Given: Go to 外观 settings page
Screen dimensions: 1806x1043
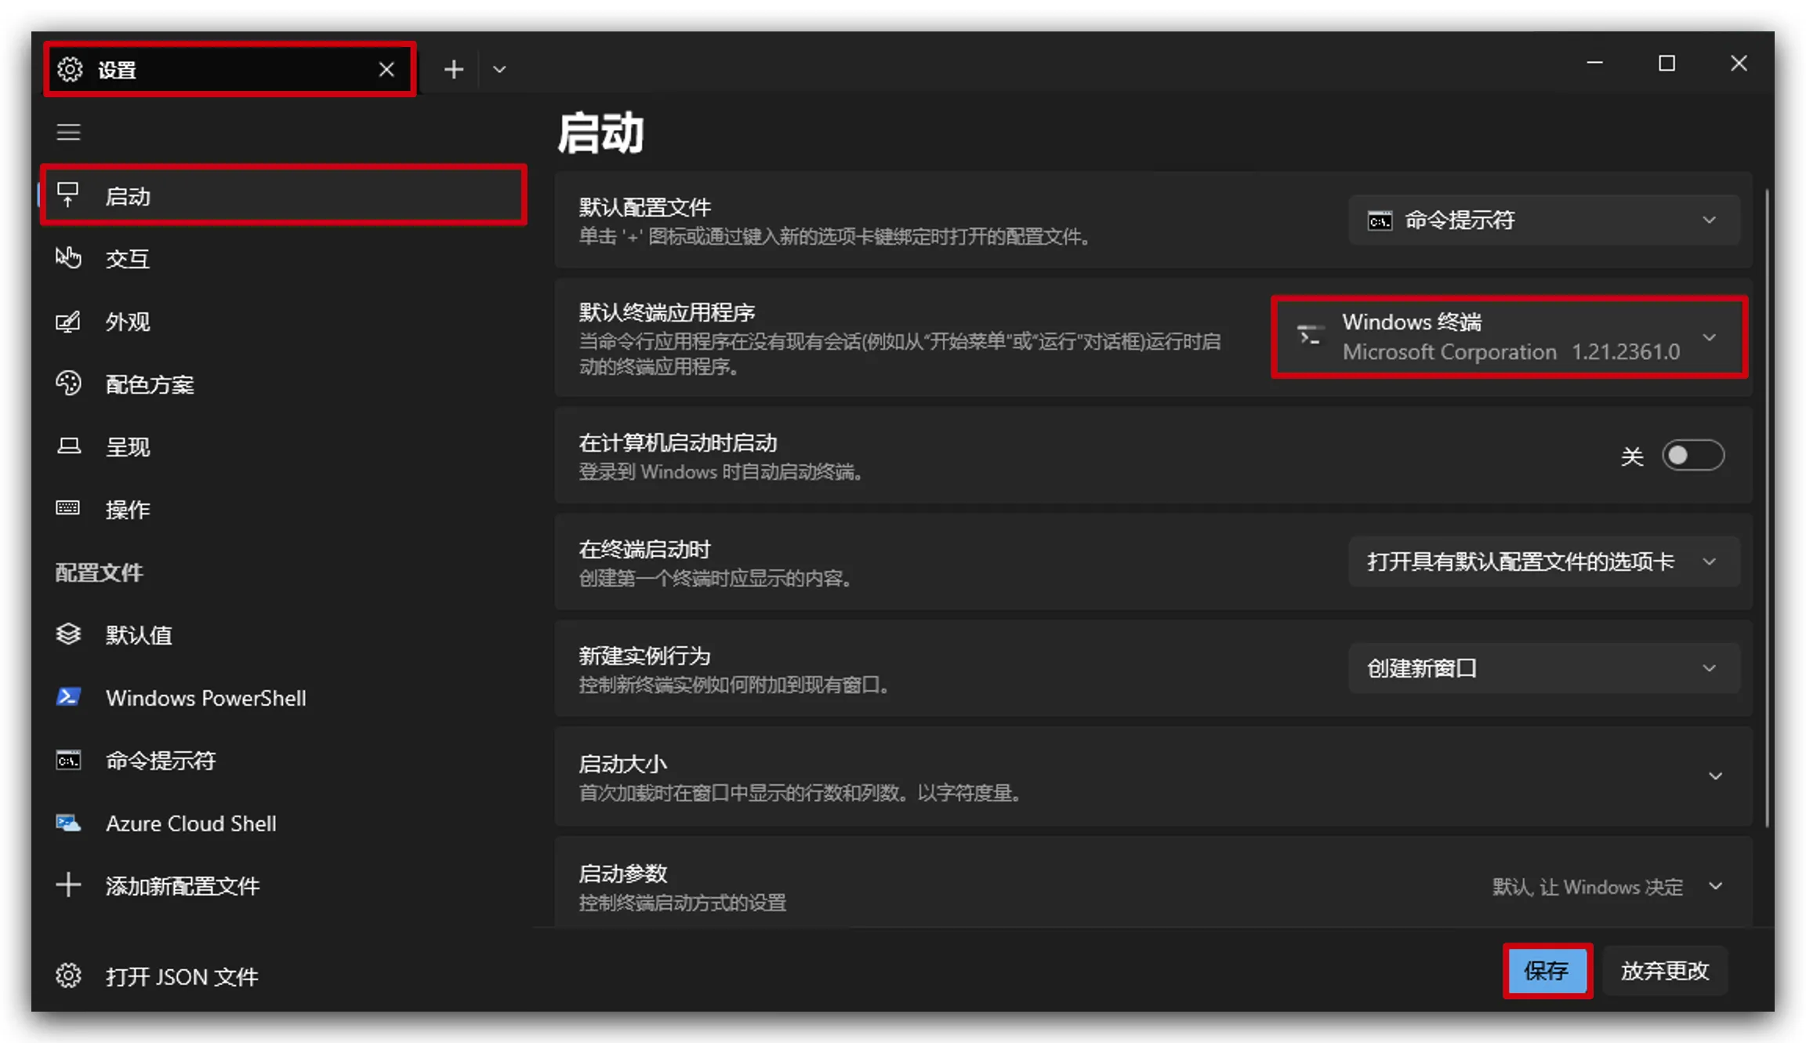Looking at the screenshot, I should [284, 321].
